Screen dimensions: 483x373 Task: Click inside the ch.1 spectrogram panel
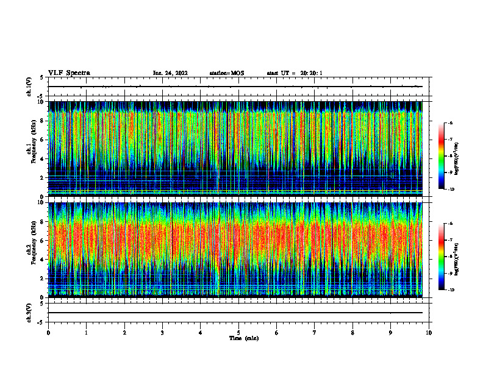pyautogui.click(x=235, y=149)
